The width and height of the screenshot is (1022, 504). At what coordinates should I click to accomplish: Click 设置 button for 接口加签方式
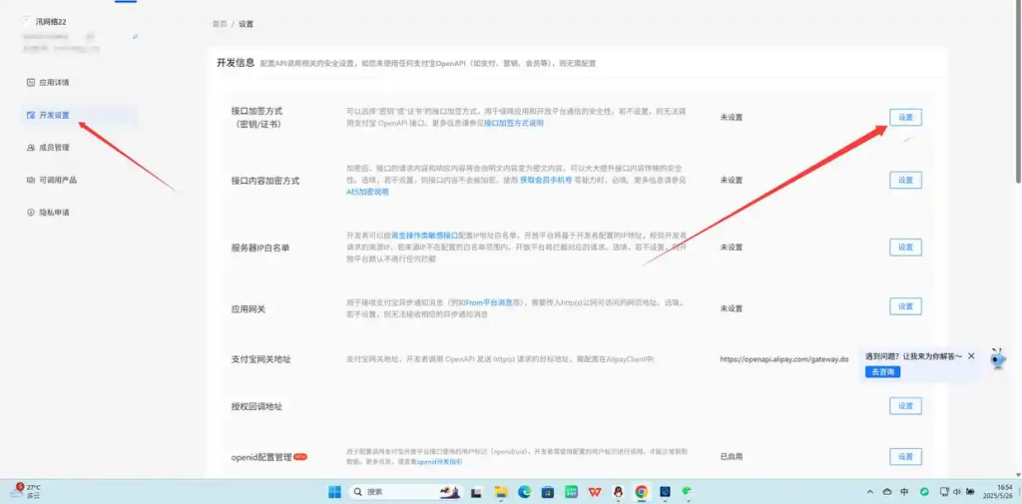click(x=905, y=117)
